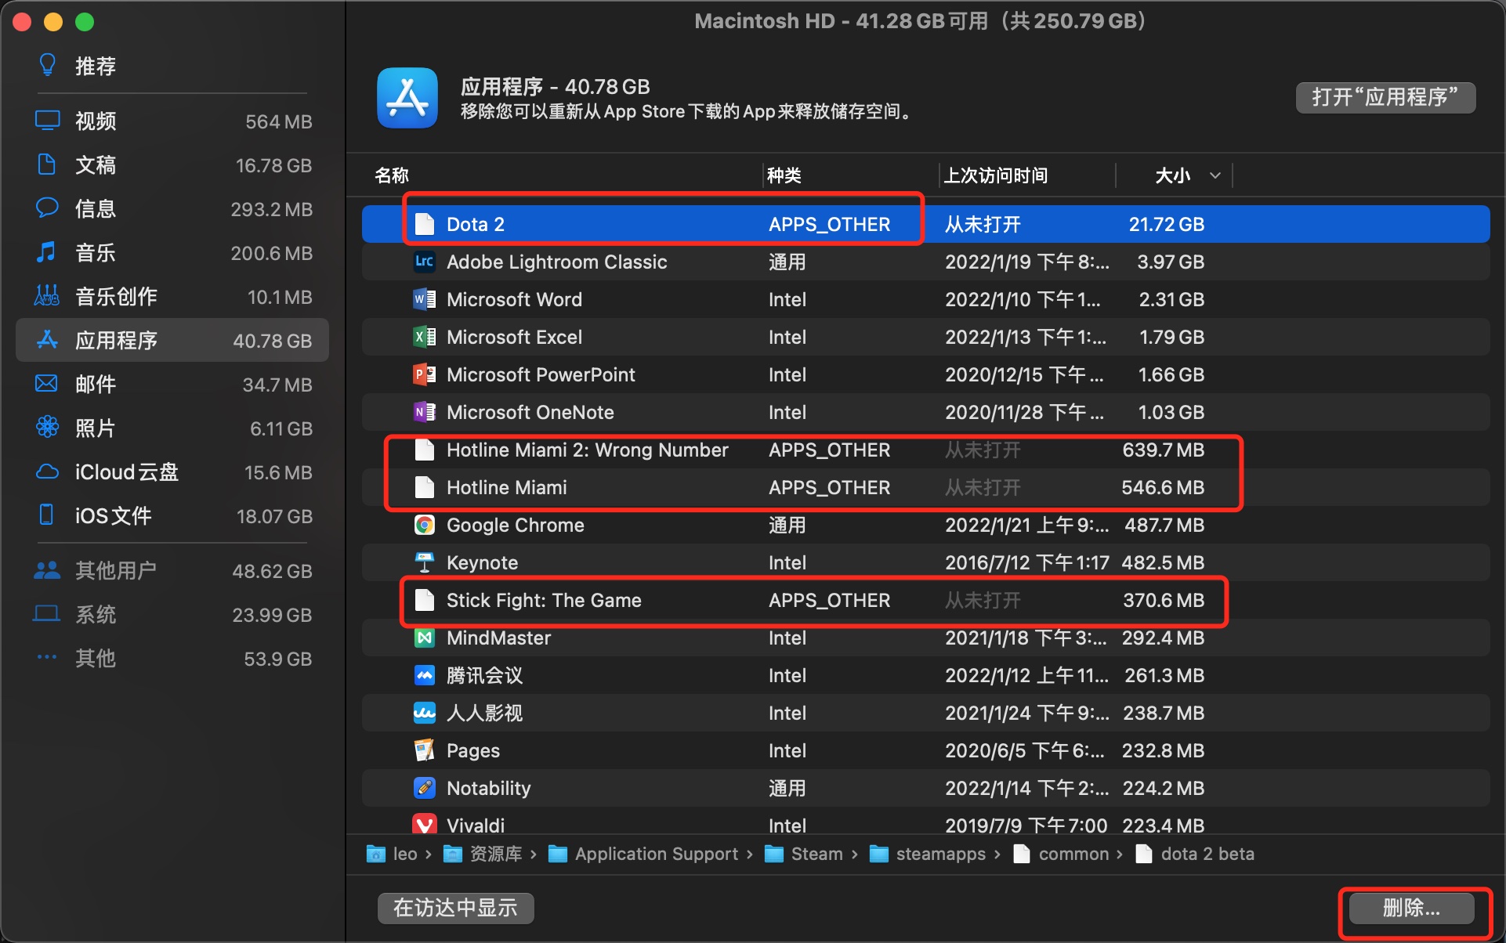
Task: Click the Microsoft Excel app icon
Action: [x=424, y=337]
